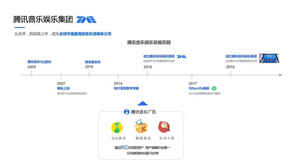298x167 pixels.
Task: Select the 2017 timeline marker dot
Action: [193, 75]
